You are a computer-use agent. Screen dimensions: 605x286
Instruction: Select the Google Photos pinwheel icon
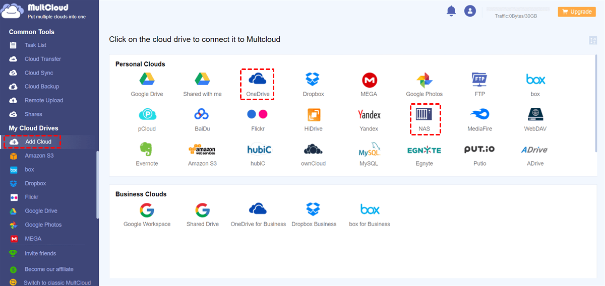[x=424, y=80]
